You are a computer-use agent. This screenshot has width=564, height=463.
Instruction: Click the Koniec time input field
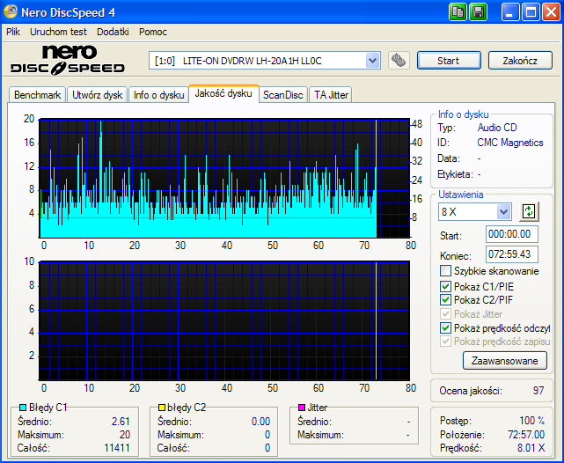click(512, 254)
